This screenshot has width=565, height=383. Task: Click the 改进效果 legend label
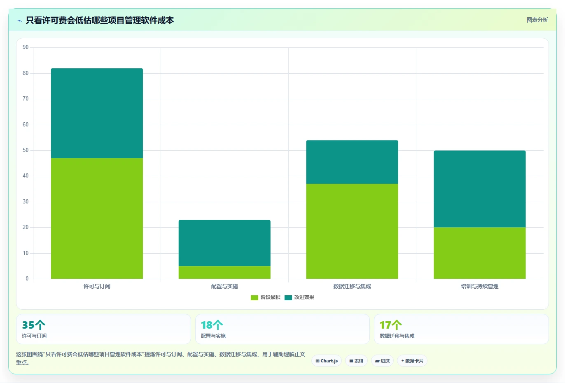(304, 297)
